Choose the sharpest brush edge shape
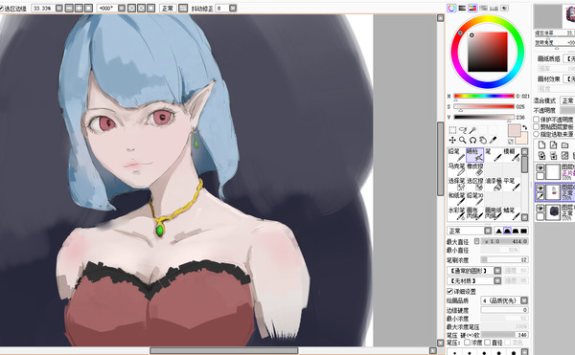Viewport: 575px width, 355px height. click(x=498, y=231)
